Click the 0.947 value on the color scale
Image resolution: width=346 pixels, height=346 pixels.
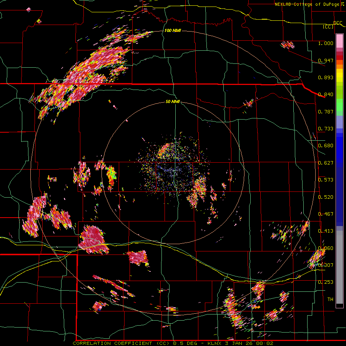pos(326,60)
